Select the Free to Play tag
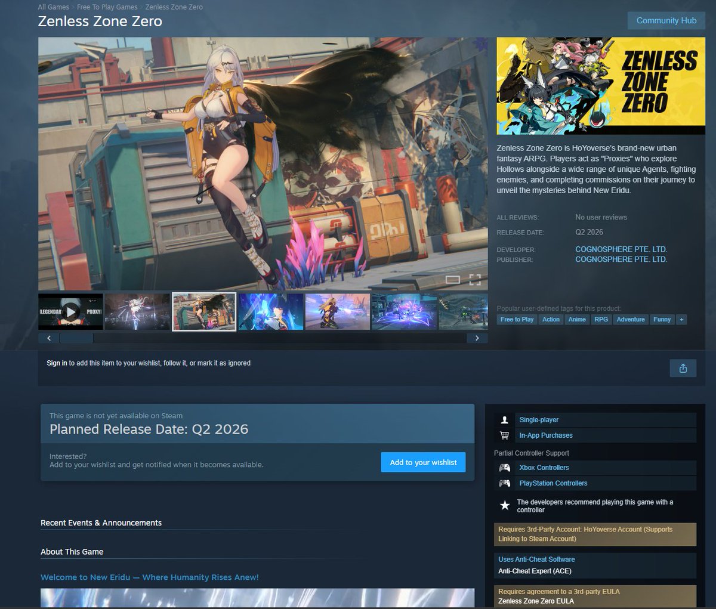The image size is (716, 609). click(517, 320)
